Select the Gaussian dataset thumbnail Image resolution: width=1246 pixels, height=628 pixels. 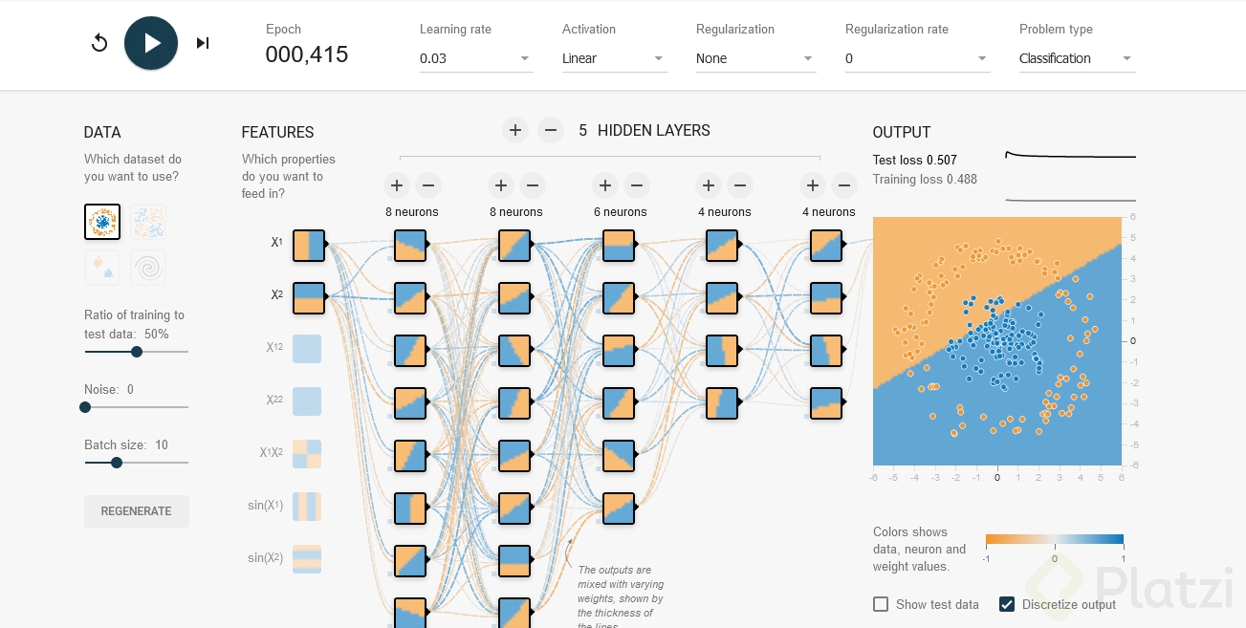pyautogui.click(x=101, y=268)
